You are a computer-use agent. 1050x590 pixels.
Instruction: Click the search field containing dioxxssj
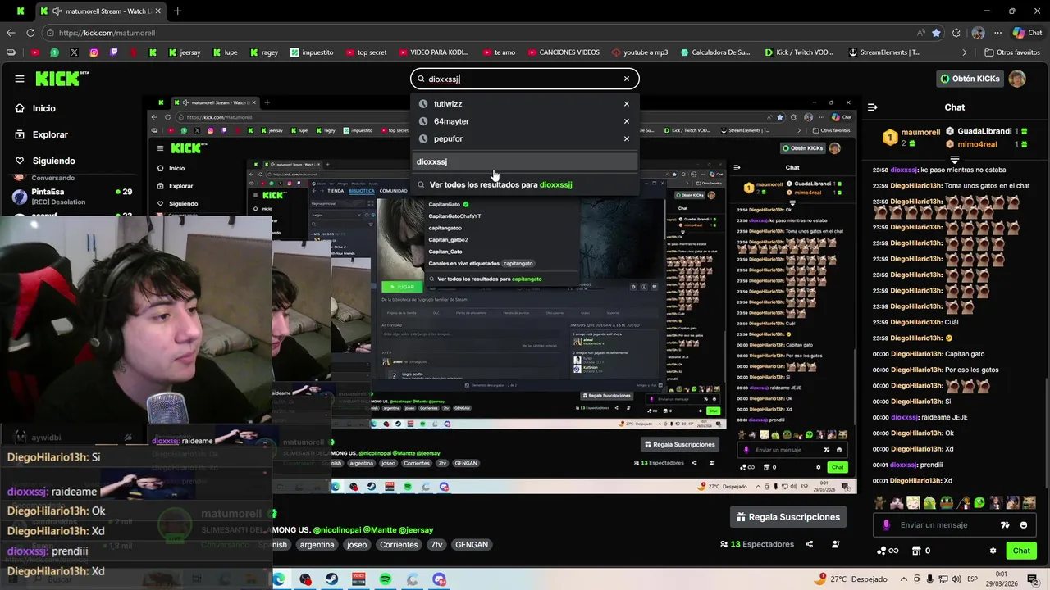coord(525,79)
